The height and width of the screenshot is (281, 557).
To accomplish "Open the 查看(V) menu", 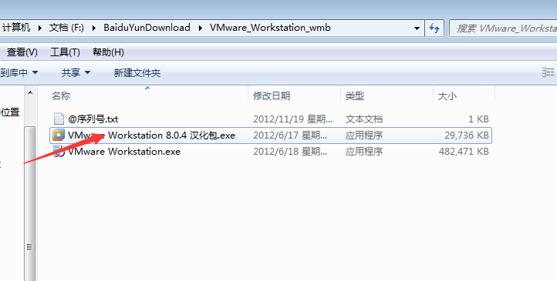I will 22,52.
